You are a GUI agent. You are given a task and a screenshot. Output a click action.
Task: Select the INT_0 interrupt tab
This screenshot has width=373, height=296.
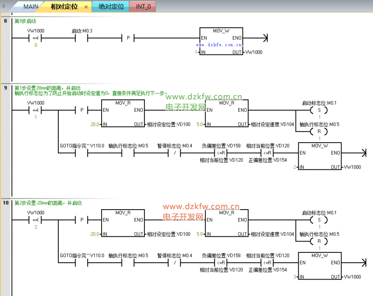(143, 6)
